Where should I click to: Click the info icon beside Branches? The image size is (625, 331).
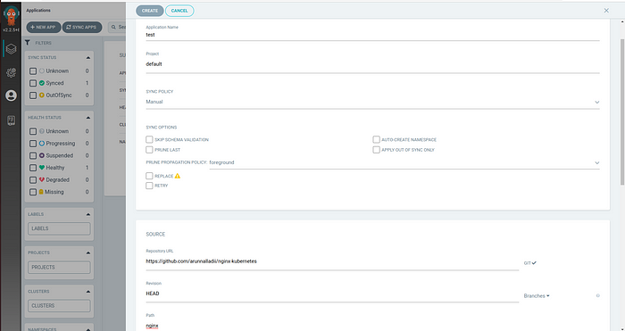(597, 295)
